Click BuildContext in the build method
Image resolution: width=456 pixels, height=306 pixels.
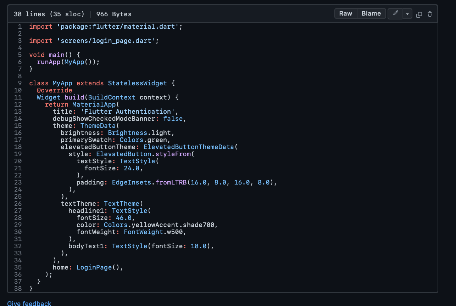pyautogui.click(x=112, y=97)
